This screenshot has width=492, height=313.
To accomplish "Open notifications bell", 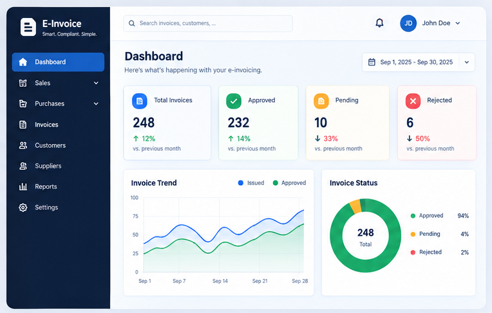I will (380, 23).
